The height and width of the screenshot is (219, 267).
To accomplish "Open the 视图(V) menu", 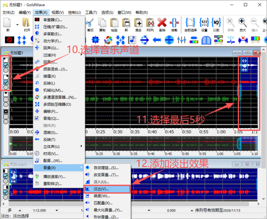I will (x=58, y=13).
